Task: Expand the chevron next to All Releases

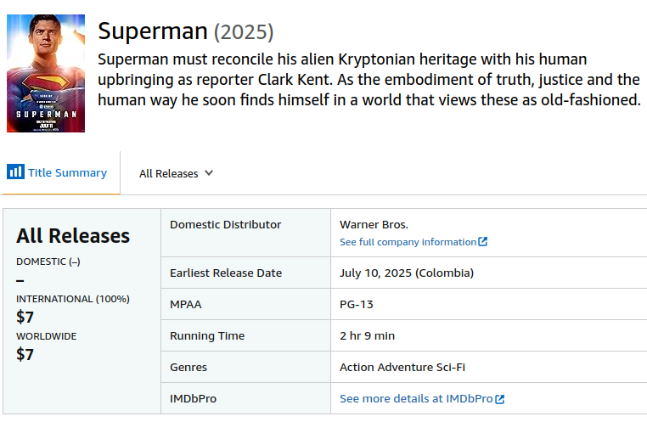Action: pos(209,173)
